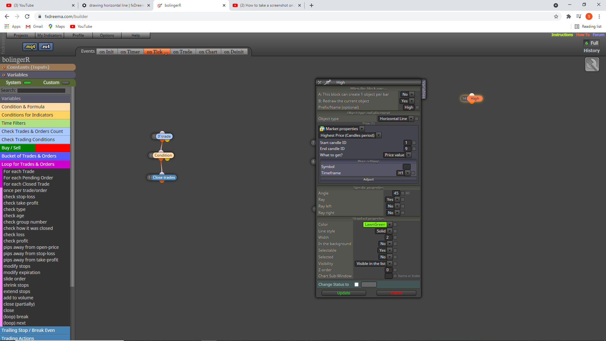The image size is (606, 341).
Task: Switch to the on Init events tab
Action: [x=106, y=52]
